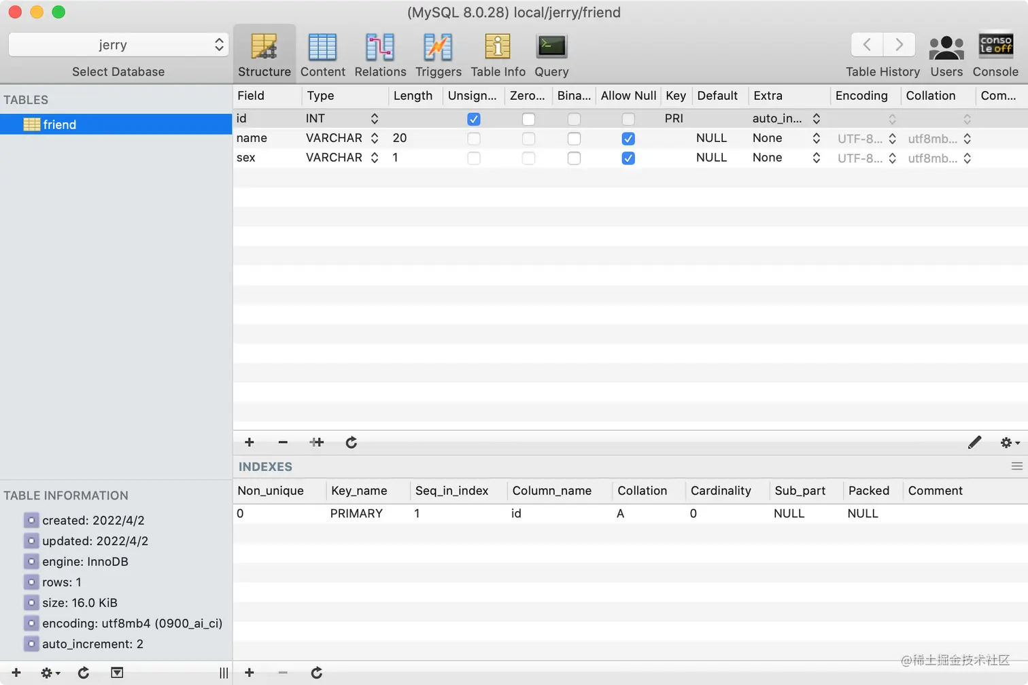Image resolution: width=1028 pixels, height=685 pixels.
Task: Toggle Zerofill for the id field
Action: click(x=528, y=119)
